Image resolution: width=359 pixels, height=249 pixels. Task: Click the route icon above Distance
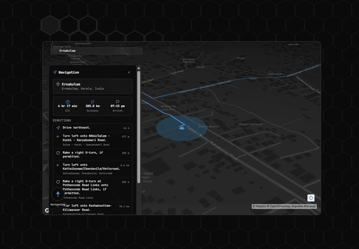coord(92,102)
